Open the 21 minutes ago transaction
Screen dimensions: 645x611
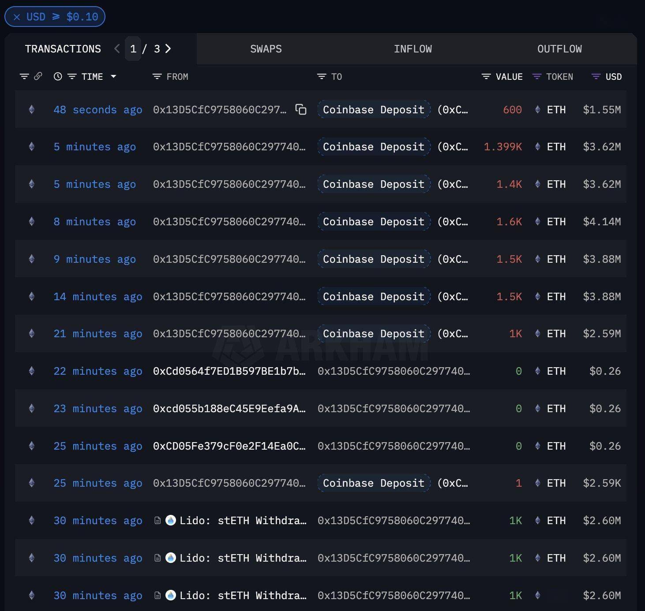click(98, 334)
